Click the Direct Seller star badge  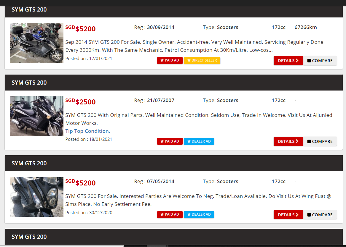[x=202, y=60]
